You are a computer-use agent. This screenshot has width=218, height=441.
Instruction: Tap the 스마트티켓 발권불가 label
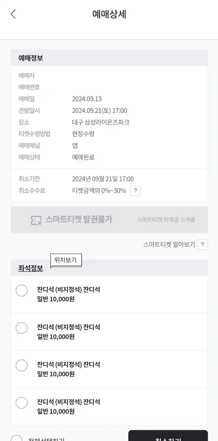(79, 220)
